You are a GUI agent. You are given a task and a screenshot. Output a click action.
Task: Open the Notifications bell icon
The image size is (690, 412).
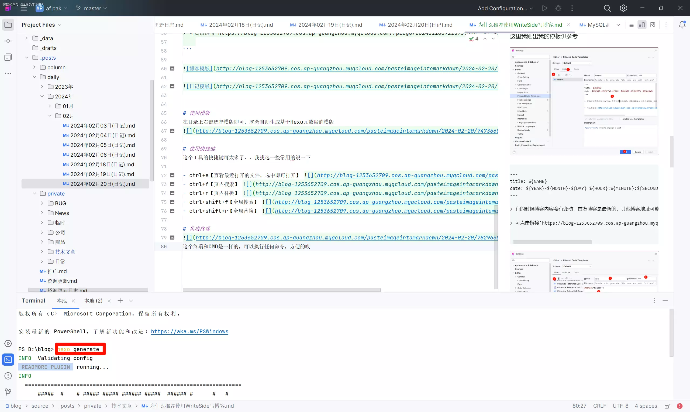point(682,25)
